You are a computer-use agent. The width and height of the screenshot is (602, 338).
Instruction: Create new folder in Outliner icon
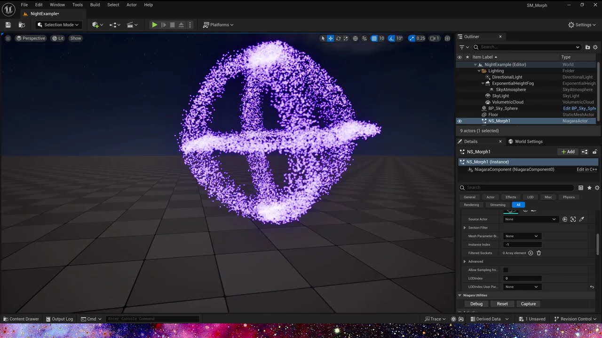587,47
